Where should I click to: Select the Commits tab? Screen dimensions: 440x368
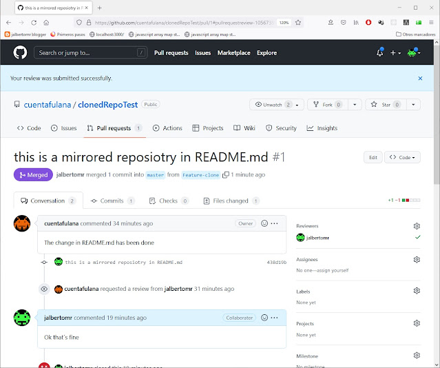112,201
